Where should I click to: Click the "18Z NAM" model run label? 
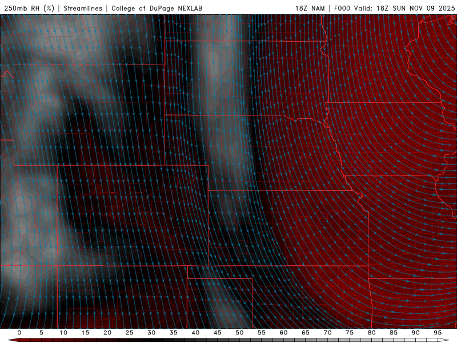[310, 8]
